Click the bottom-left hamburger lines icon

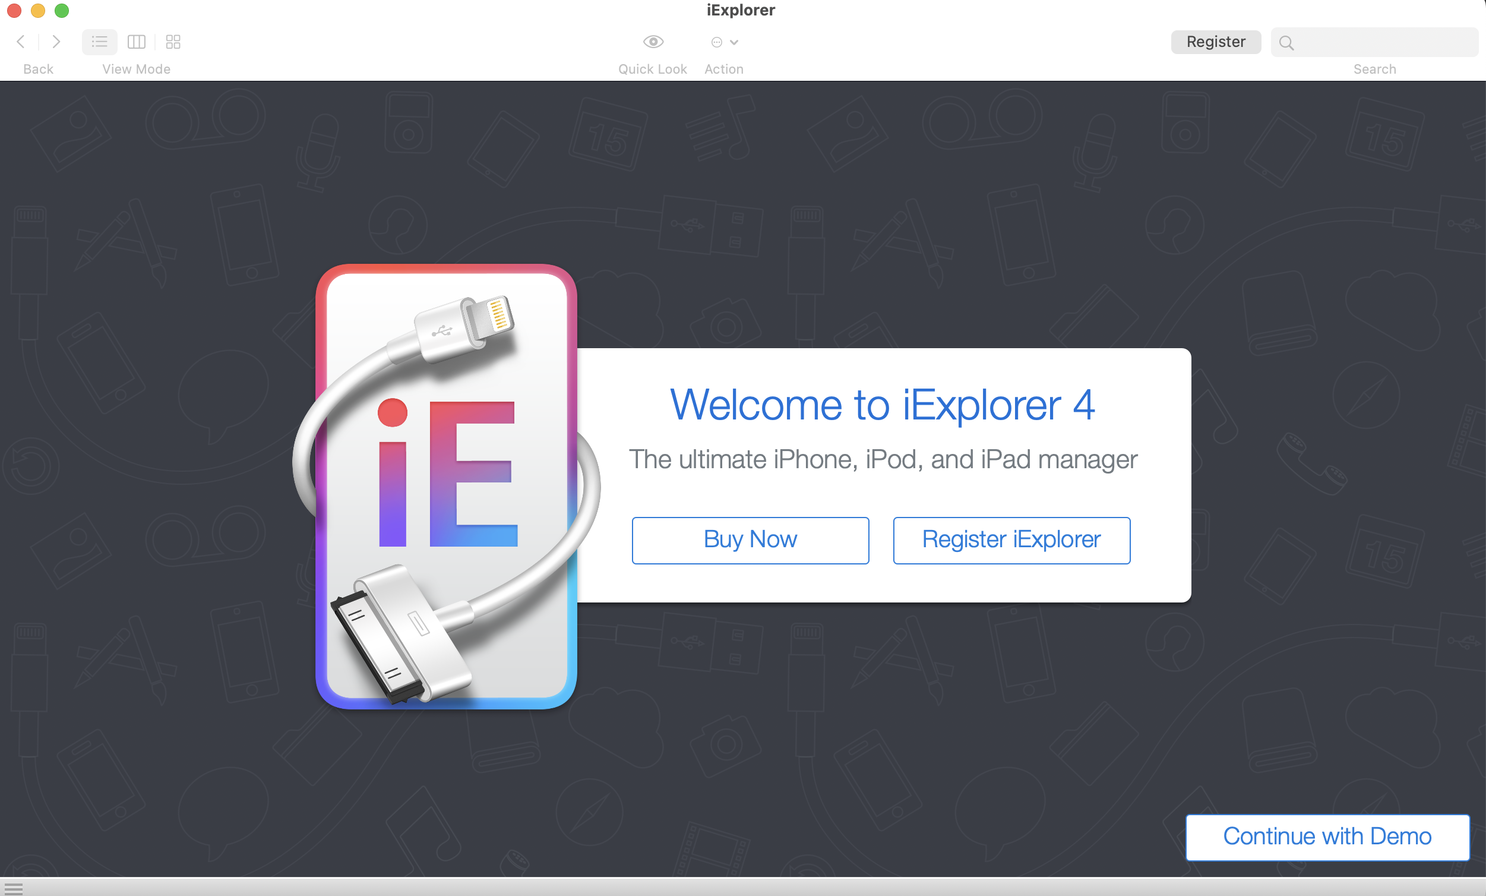pos(13,888)
